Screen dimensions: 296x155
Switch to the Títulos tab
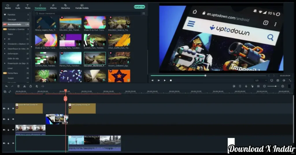click(x=27, y=7)
